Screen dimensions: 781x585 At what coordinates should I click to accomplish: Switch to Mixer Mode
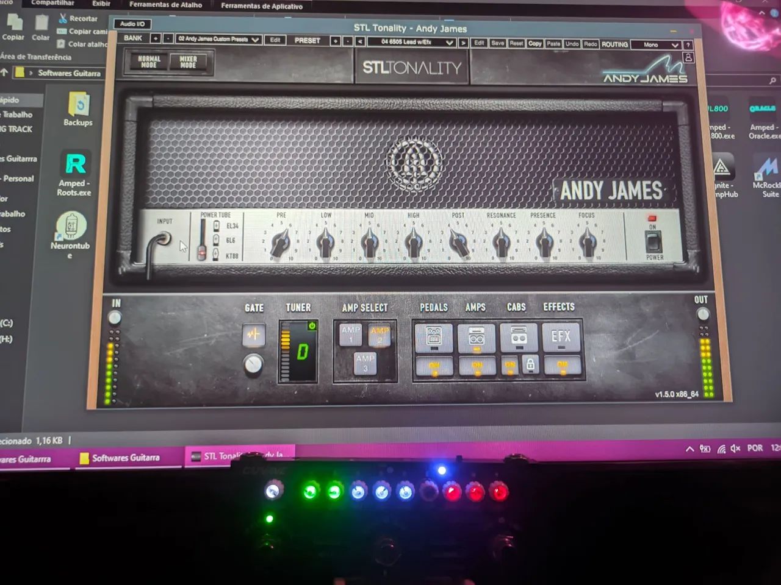[x=188, y=62]
